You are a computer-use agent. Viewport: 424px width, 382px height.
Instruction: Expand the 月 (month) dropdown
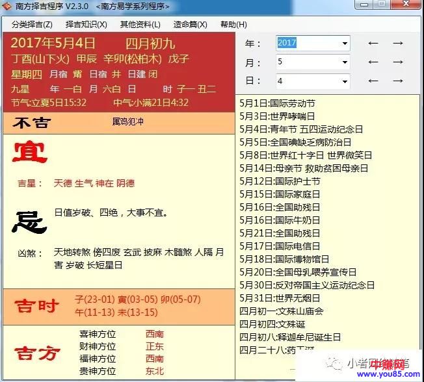pyautogui.click(x=345, y=62)
